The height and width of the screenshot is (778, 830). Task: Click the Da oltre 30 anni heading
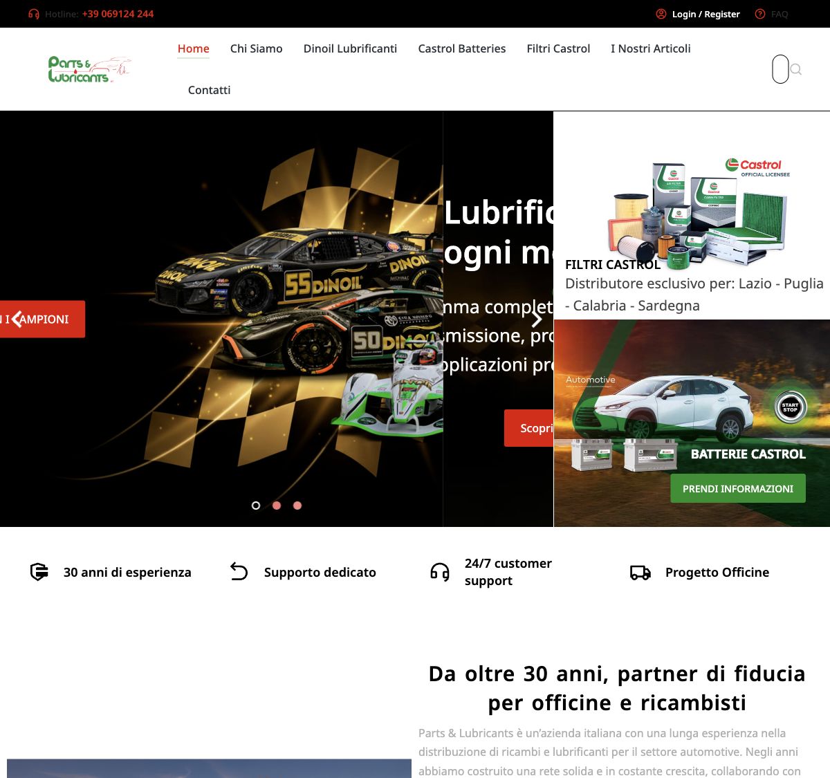617,688
